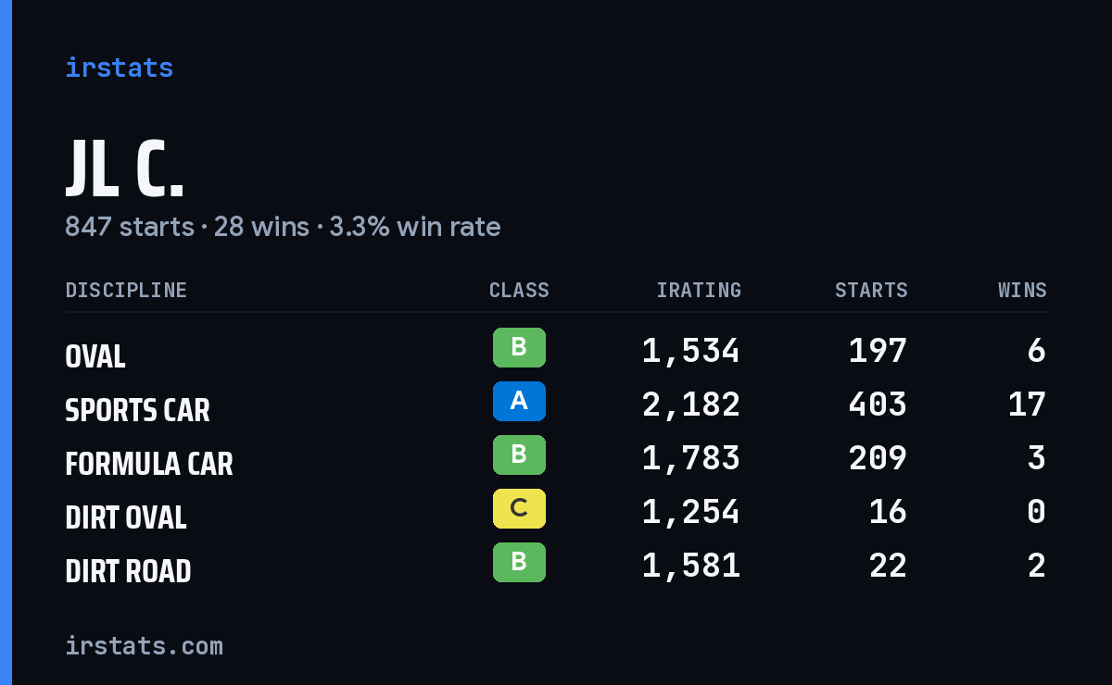1112x685 pixels.
Task: Select the 847 starts summary line
Action: click(283, 227)
